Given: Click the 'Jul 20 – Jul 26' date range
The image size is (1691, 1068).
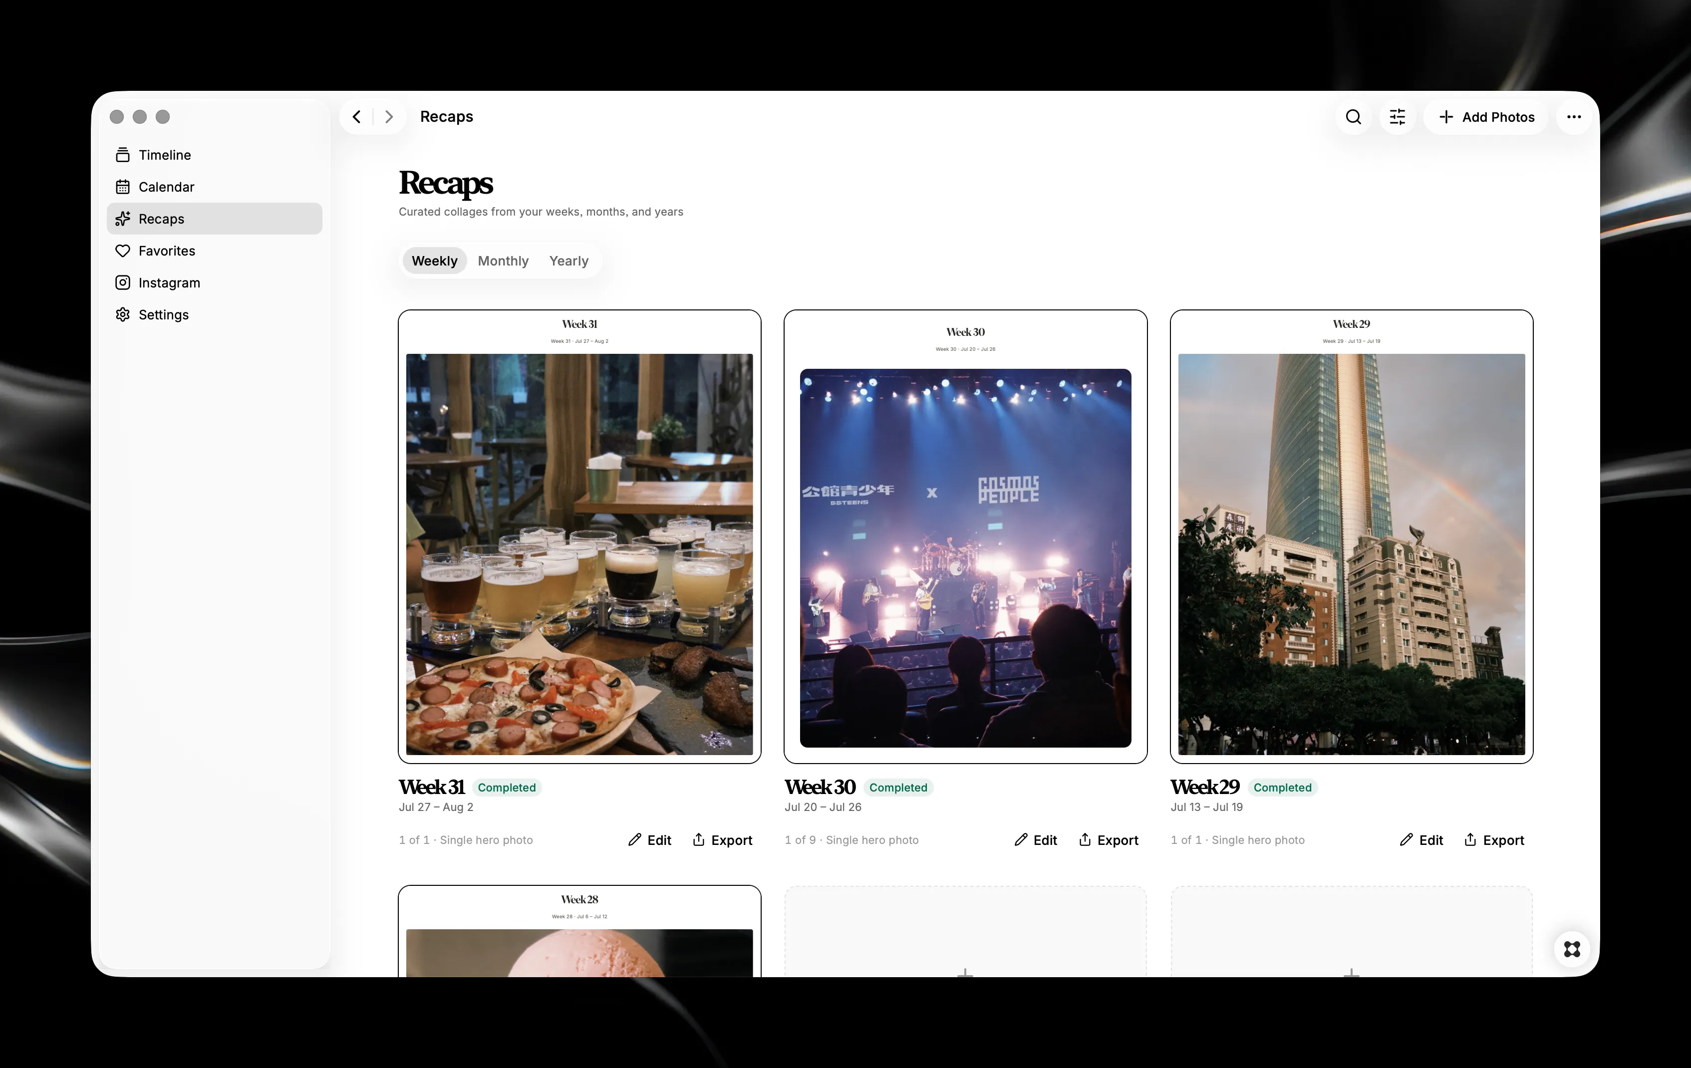Looking at the screenshot, I should tap(823, 807).
